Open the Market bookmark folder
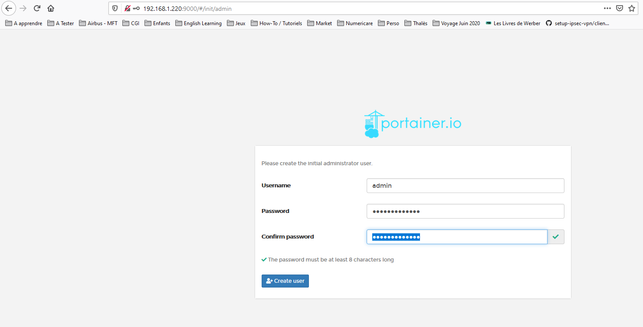This screenshot has width=643, height=327. pos(320,23)
